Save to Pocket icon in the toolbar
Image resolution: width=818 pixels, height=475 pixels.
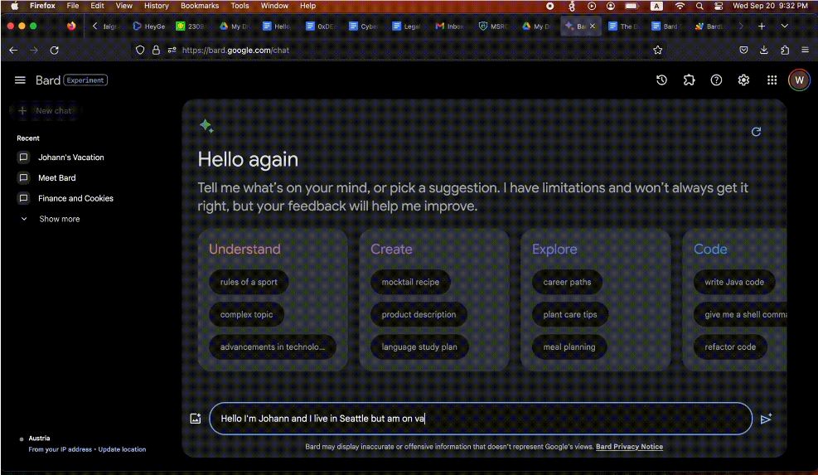tap(743, 50)
